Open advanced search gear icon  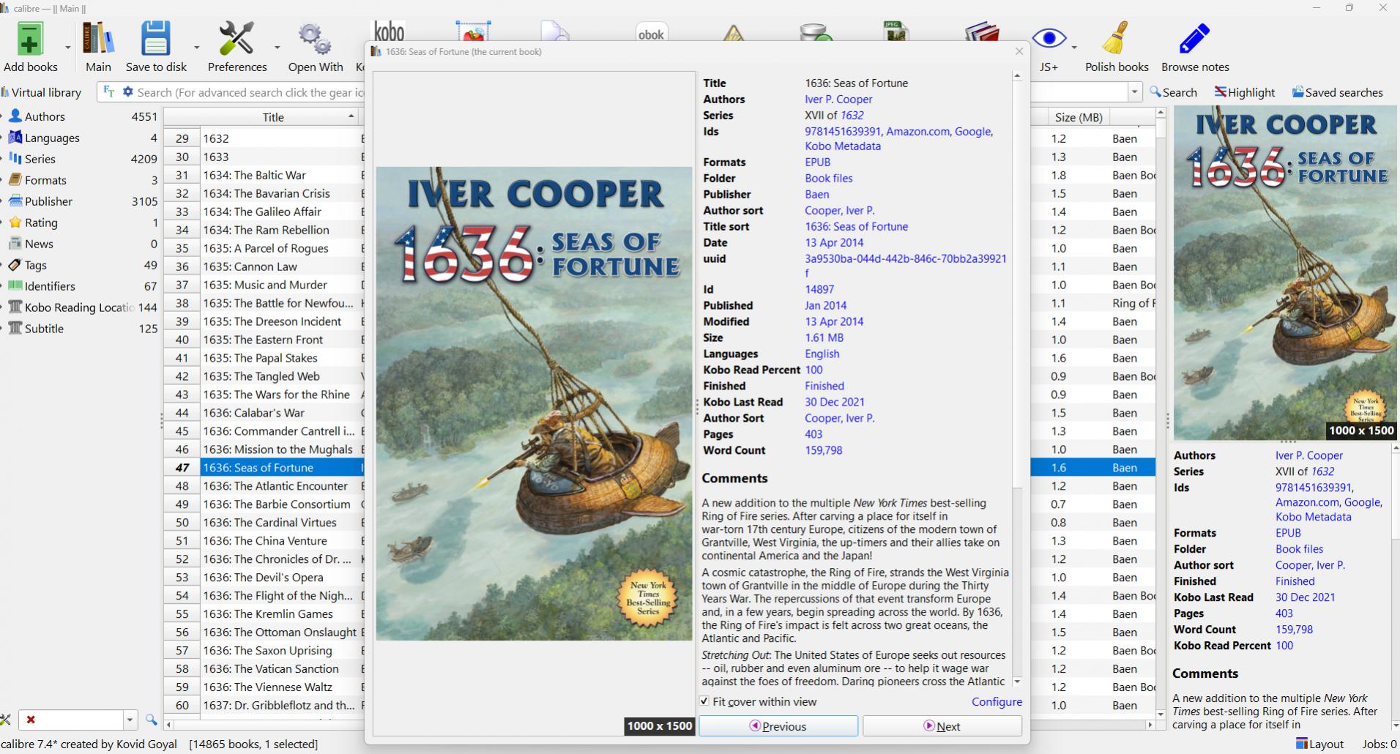tap(127, 92)
